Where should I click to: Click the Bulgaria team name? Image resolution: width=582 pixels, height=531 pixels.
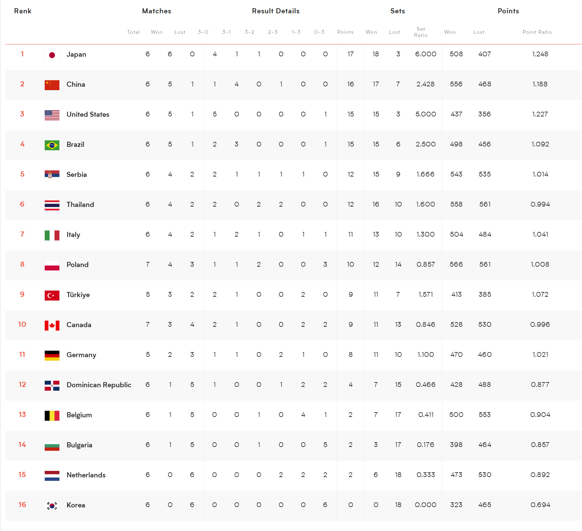coord(79,445)
